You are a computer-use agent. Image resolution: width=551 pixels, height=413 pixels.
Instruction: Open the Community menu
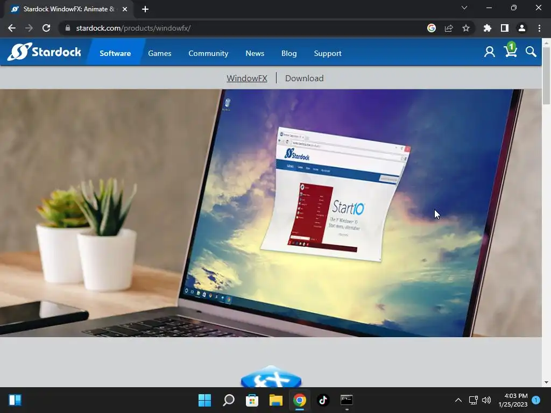coord(208,53)
